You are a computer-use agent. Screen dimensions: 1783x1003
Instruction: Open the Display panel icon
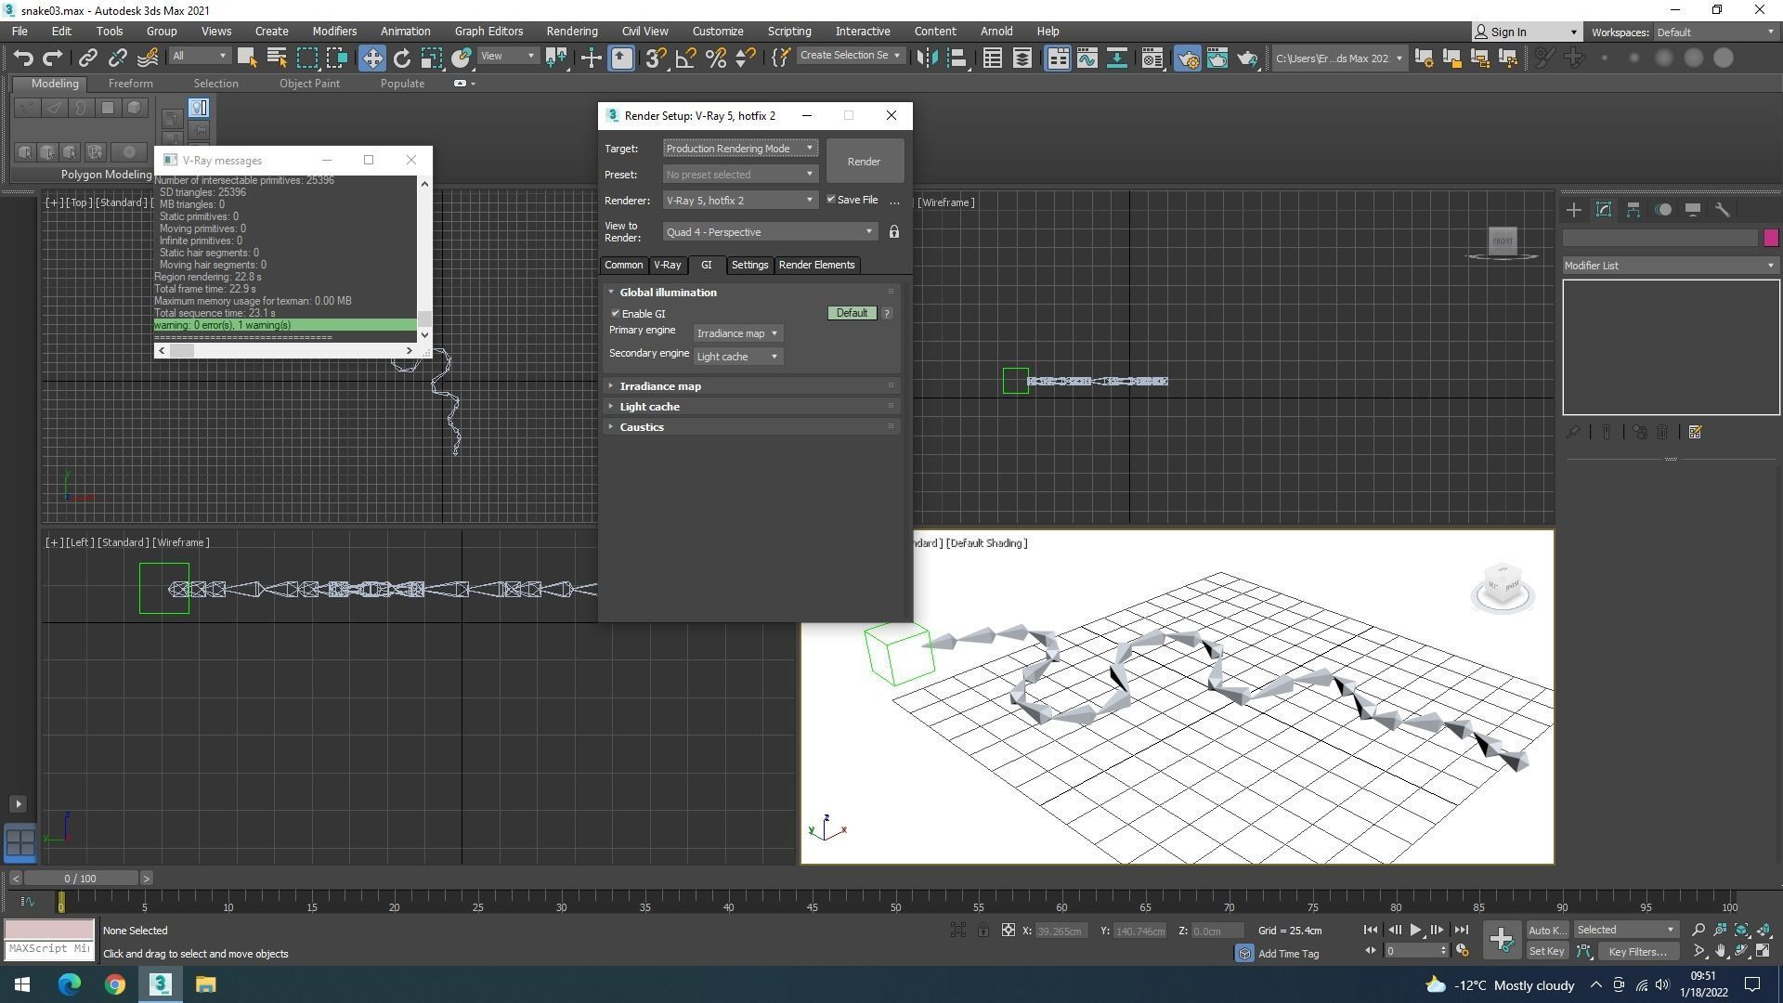1693,210
